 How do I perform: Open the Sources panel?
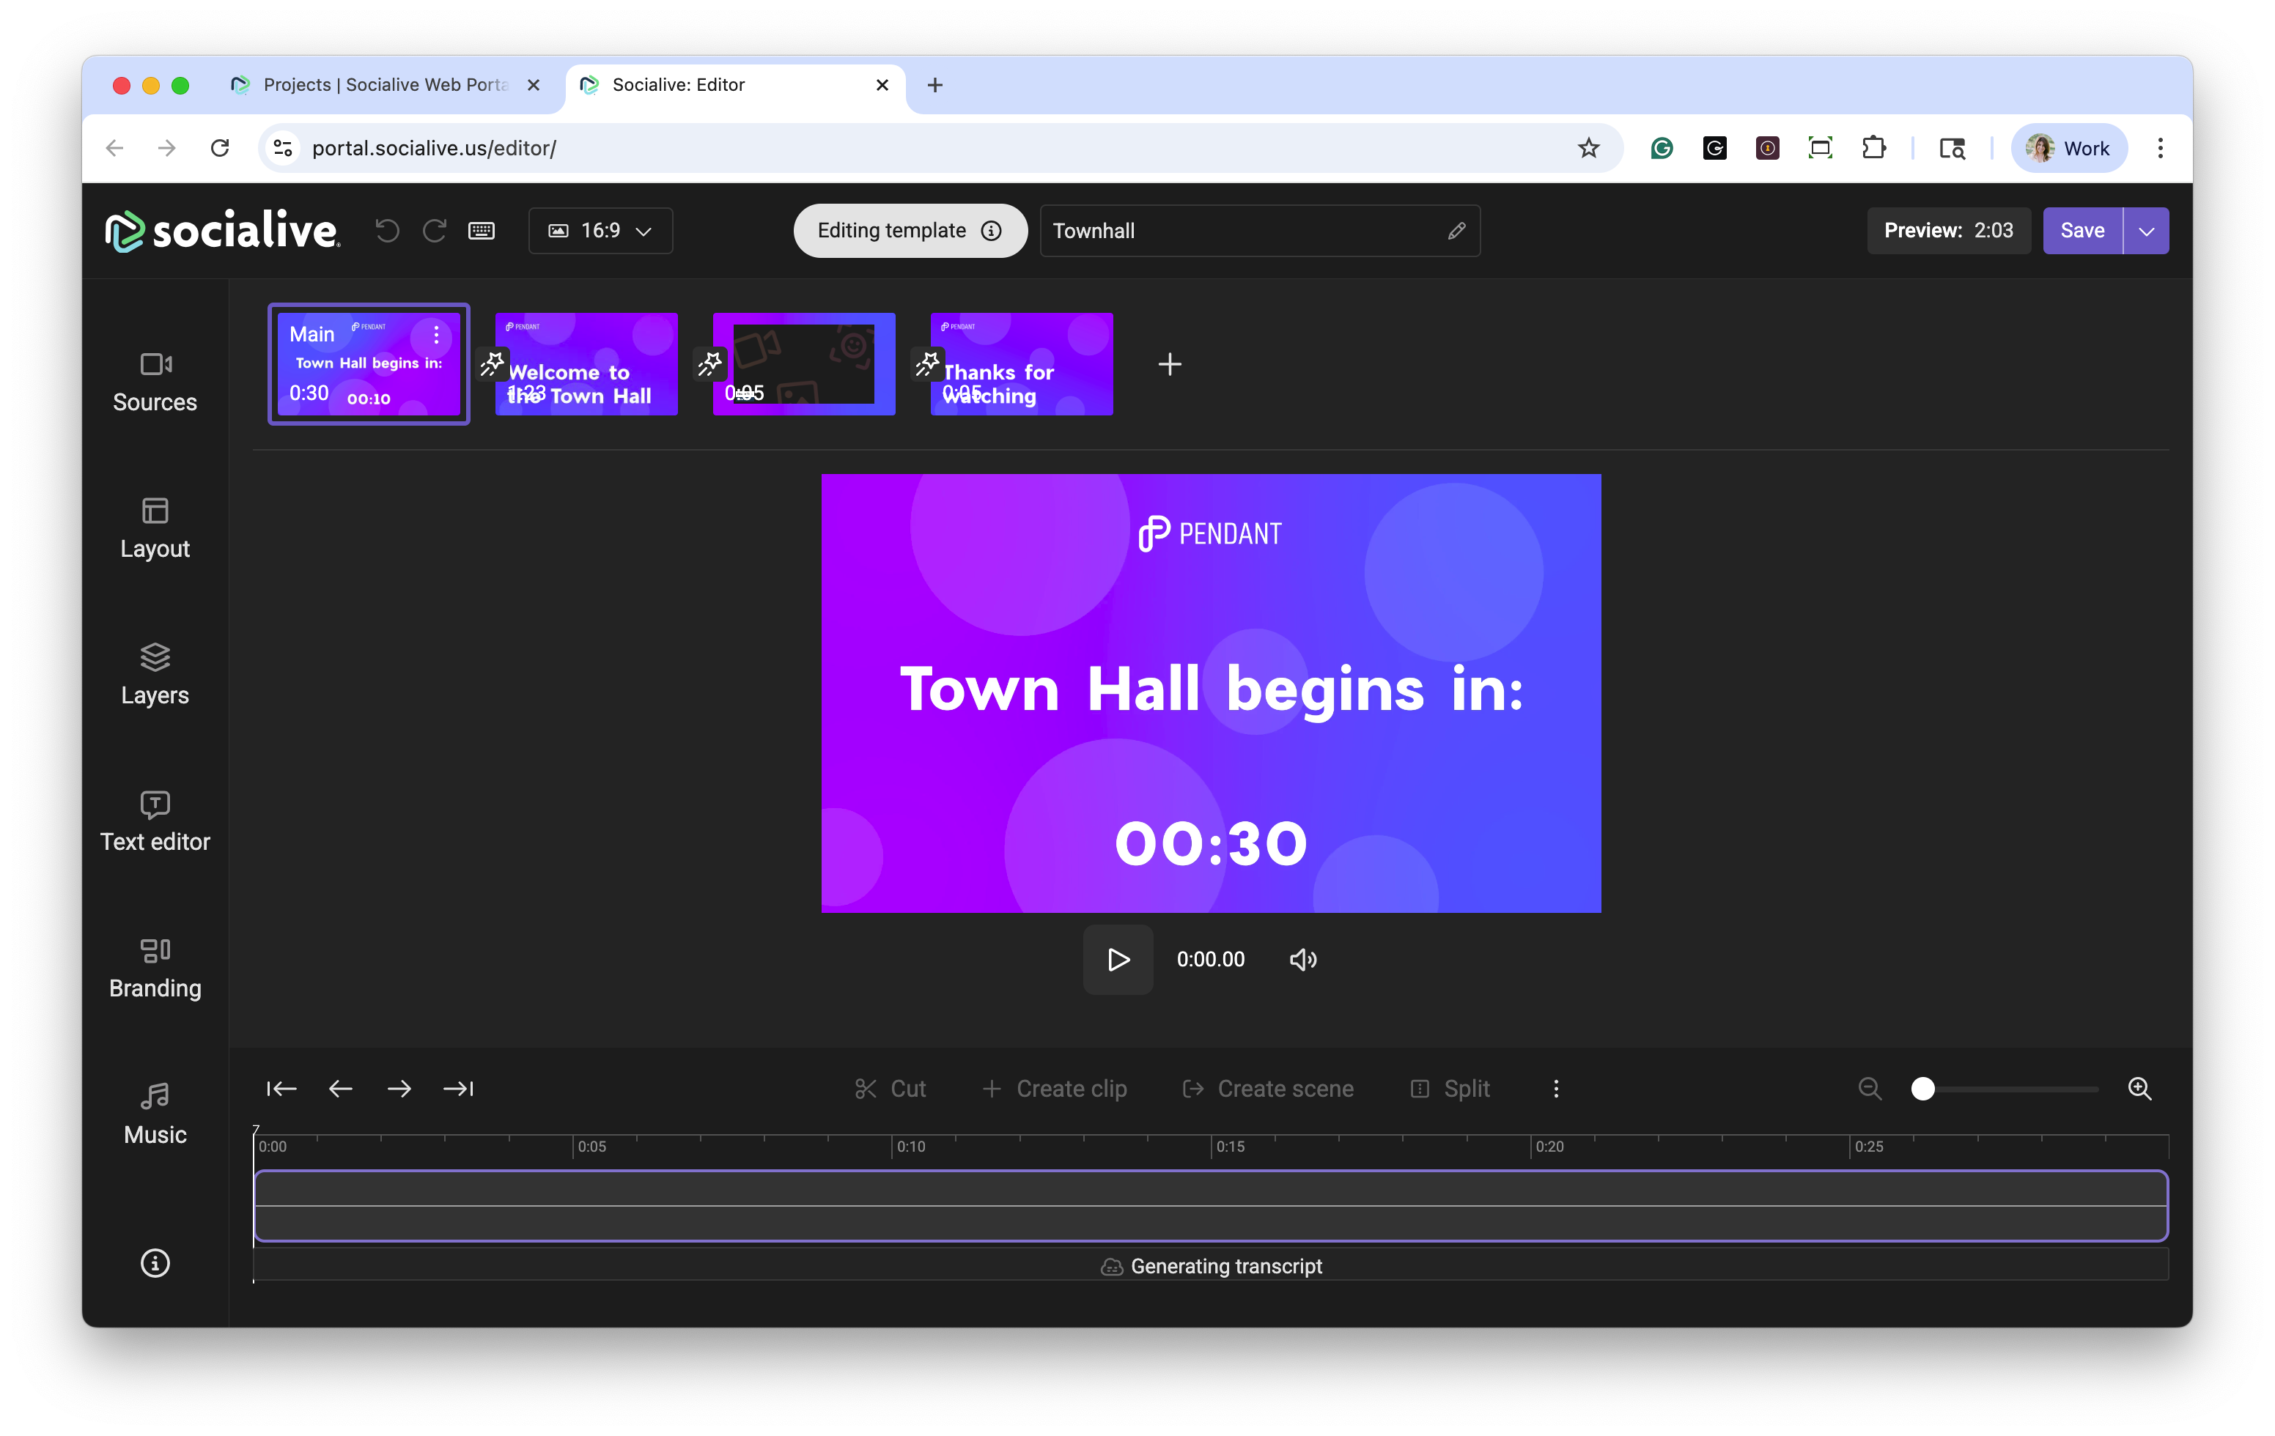click(155, 382)
